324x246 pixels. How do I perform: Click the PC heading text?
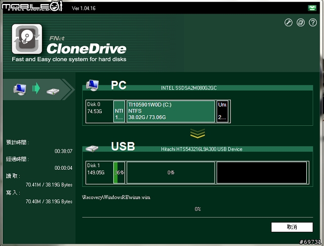click(x=118, y=85)
